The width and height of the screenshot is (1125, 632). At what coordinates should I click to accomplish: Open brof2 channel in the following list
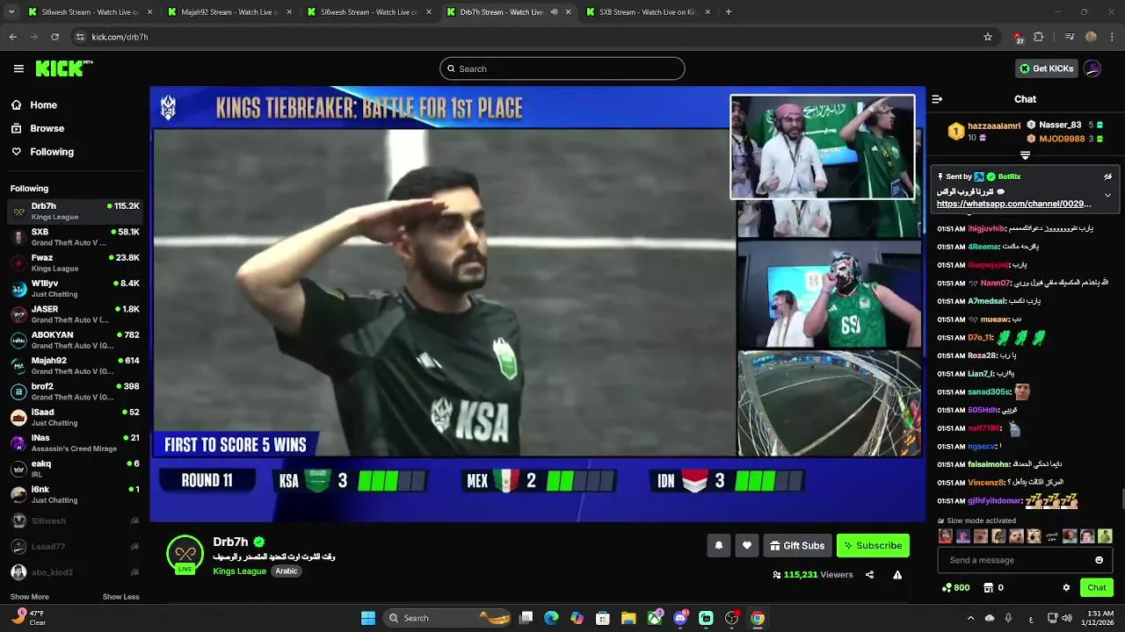click(75, 391)
